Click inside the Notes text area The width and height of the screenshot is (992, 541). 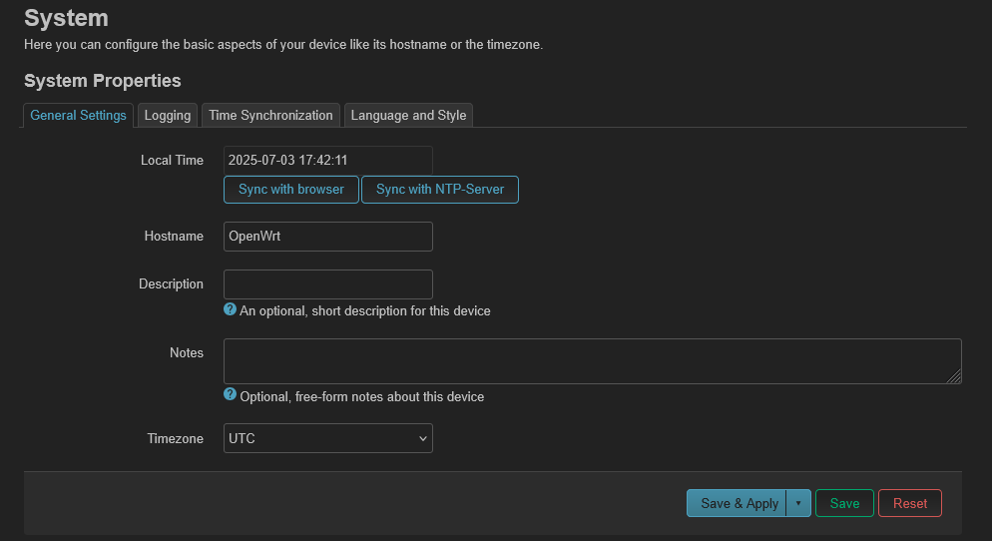(592, 361)
